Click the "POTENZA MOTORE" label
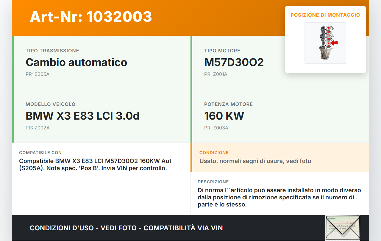This screenshot has height=241, width=381. [x=228, y=104]
